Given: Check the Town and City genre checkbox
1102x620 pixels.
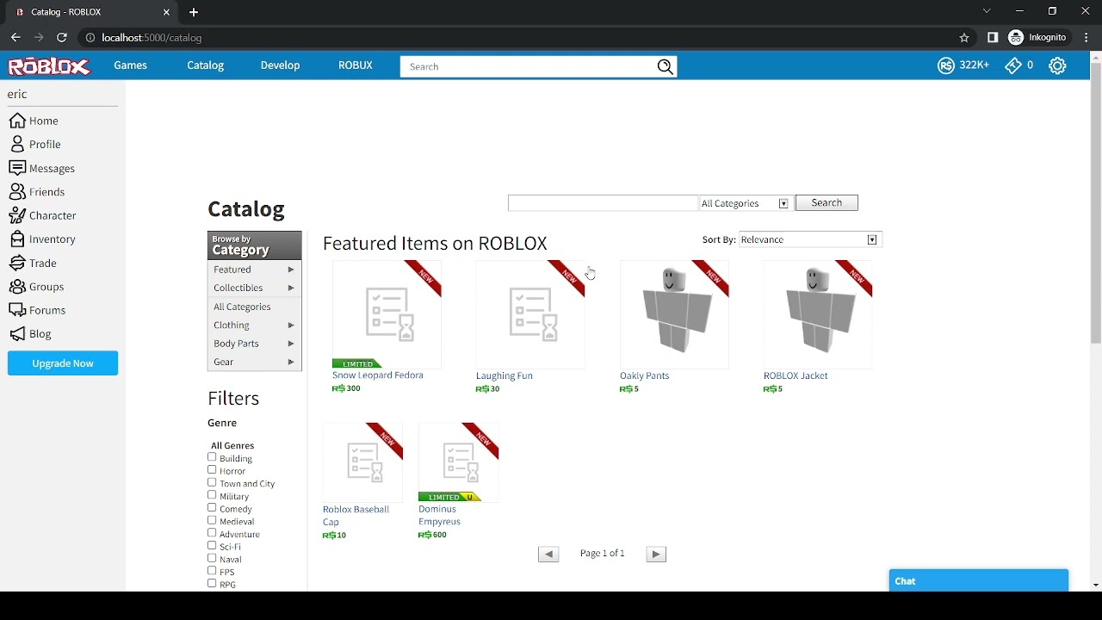Looking at the screenshot, I should pos(212,482).
